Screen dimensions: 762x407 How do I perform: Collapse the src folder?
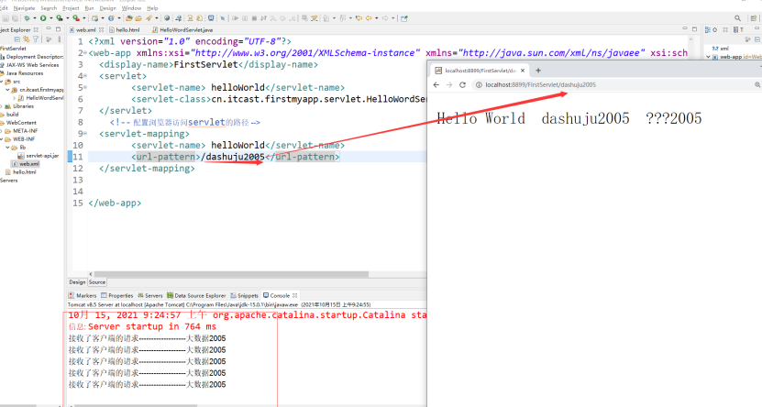[x=2, y=82]
